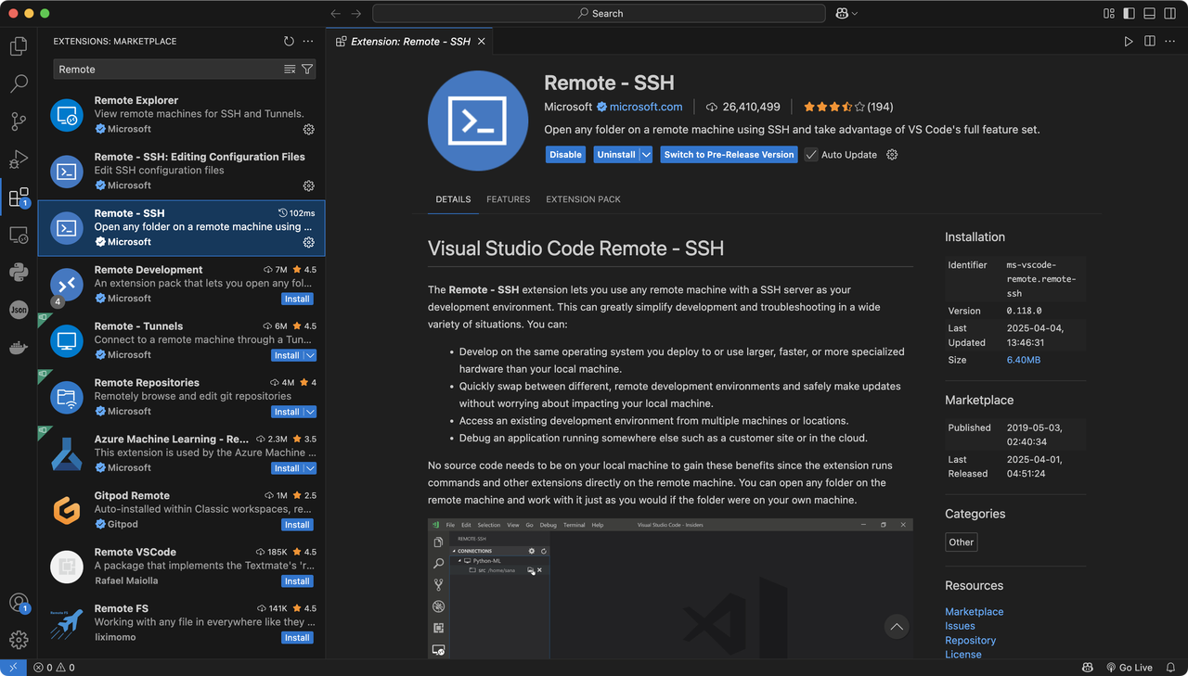Toggle the Auto Update checkbox
1188x676 pixels.
tap(811, 155)
